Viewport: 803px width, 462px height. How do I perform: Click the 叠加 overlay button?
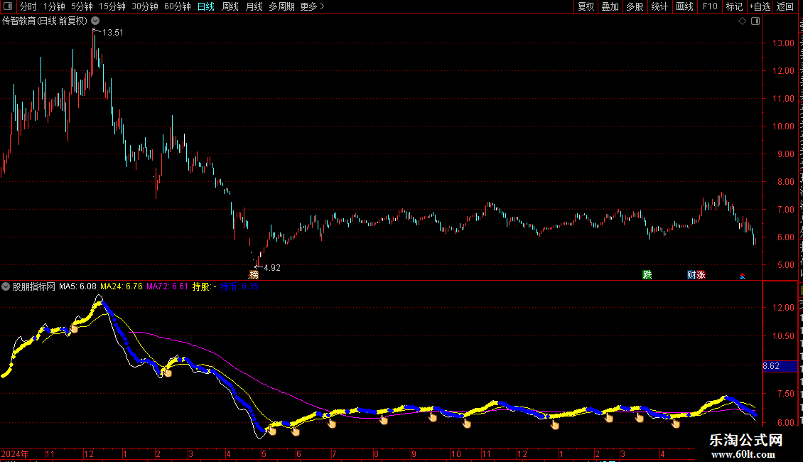tap(610, 6)
